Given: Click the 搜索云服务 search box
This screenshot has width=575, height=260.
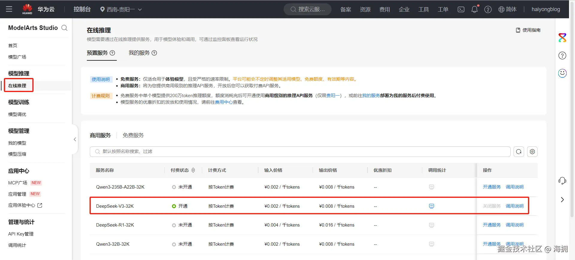Looking at the screenshot, I should (308, 9).
